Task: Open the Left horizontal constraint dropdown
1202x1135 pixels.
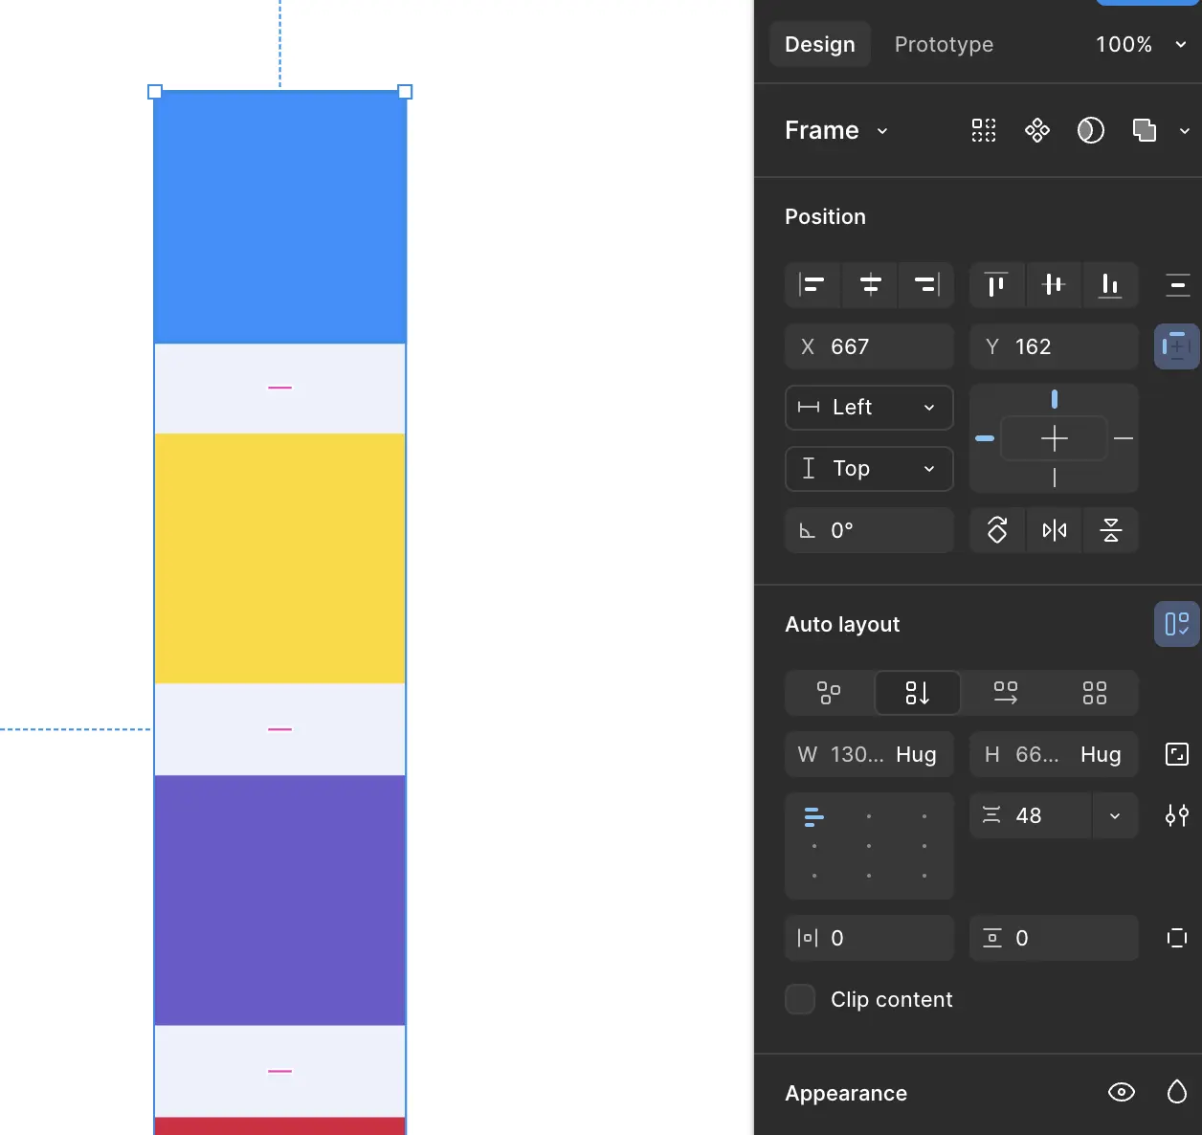Action: (869, 408)
